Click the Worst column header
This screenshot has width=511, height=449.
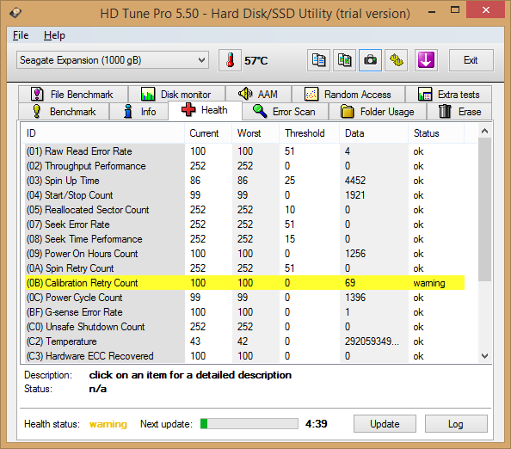[x=255, y=133]
